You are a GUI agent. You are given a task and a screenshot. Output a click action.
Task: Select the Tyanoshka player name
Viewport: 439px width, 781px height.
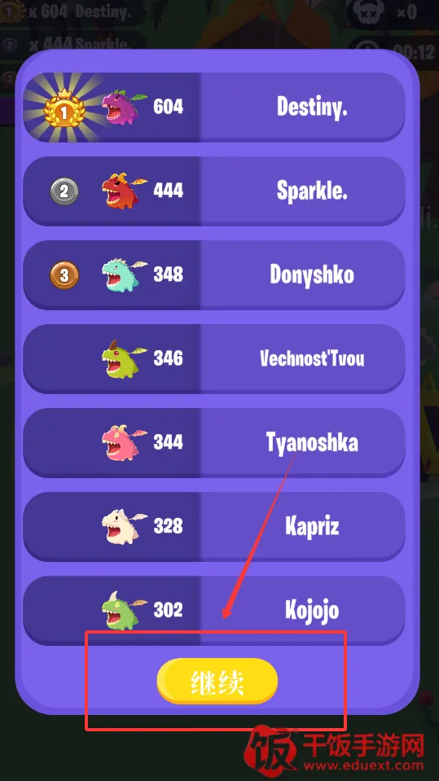click(x=312, y=442)
